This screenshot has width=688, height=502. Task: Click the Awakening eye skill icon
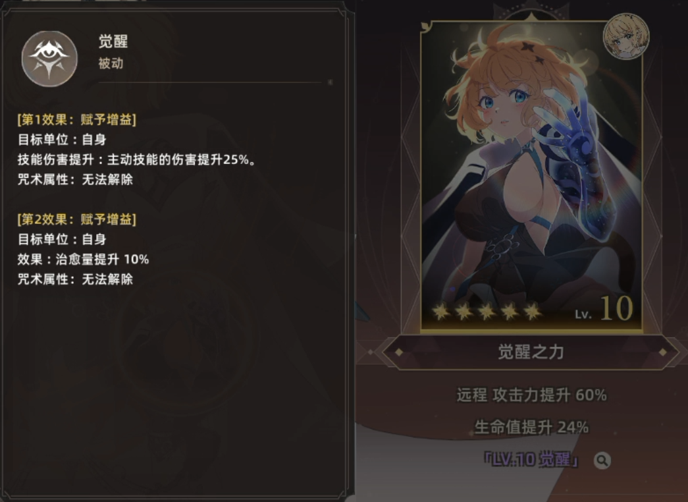point(49,59)
